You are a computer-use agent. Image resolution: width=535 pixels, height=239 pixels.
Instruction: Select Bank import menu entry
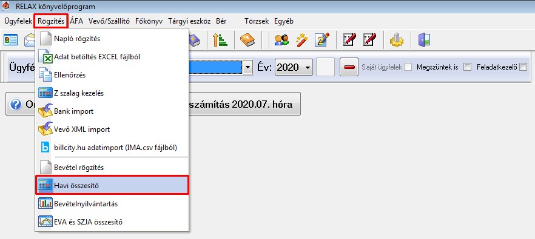click(x=112, y=111)
